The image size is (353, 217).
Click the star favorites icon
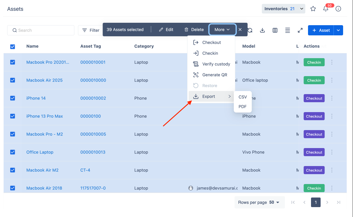[x=313, y=9]
